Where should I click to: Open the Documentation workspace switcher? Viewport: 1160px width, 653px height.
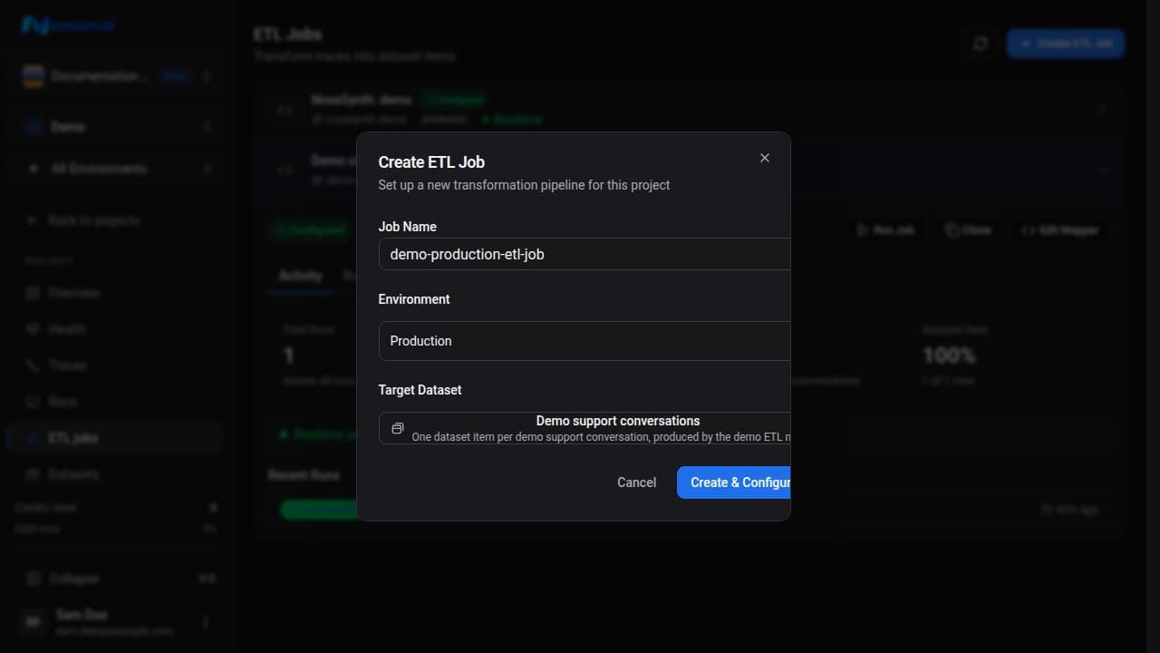click(116, 77)
